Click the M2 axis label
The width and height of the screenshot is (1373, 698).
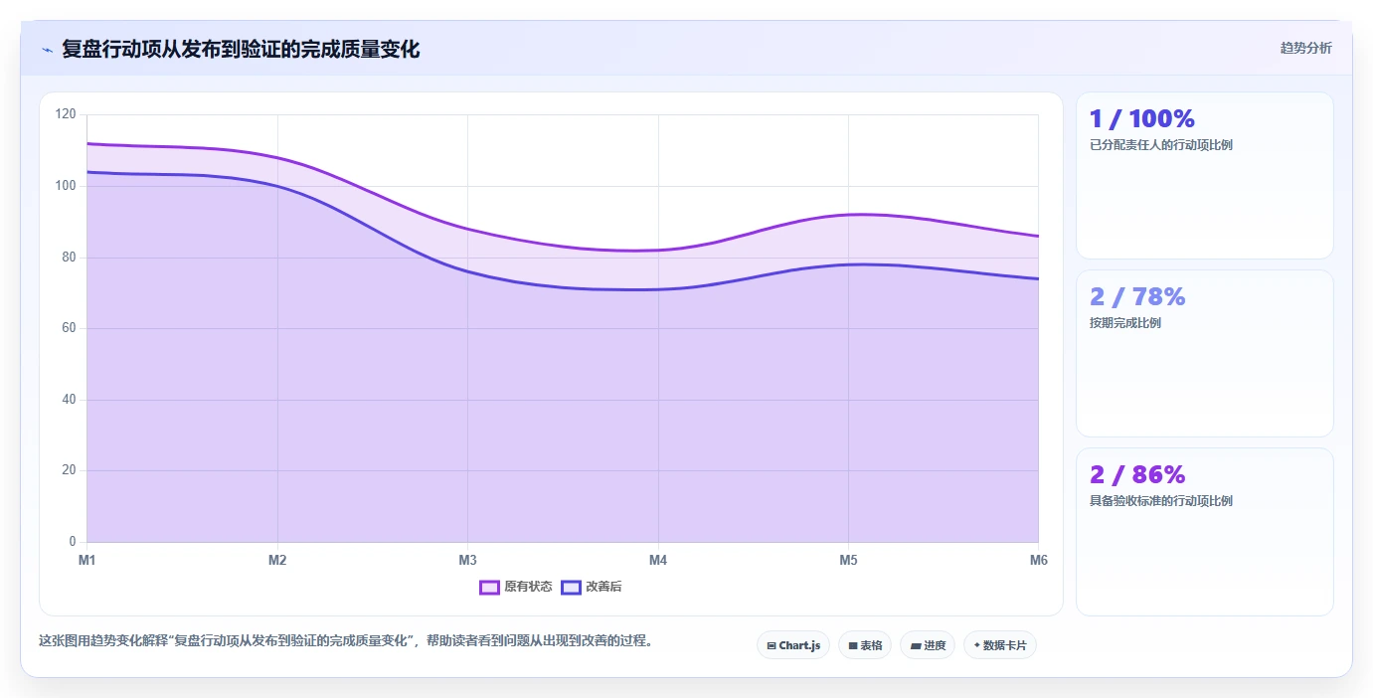(x=277, y=561)
